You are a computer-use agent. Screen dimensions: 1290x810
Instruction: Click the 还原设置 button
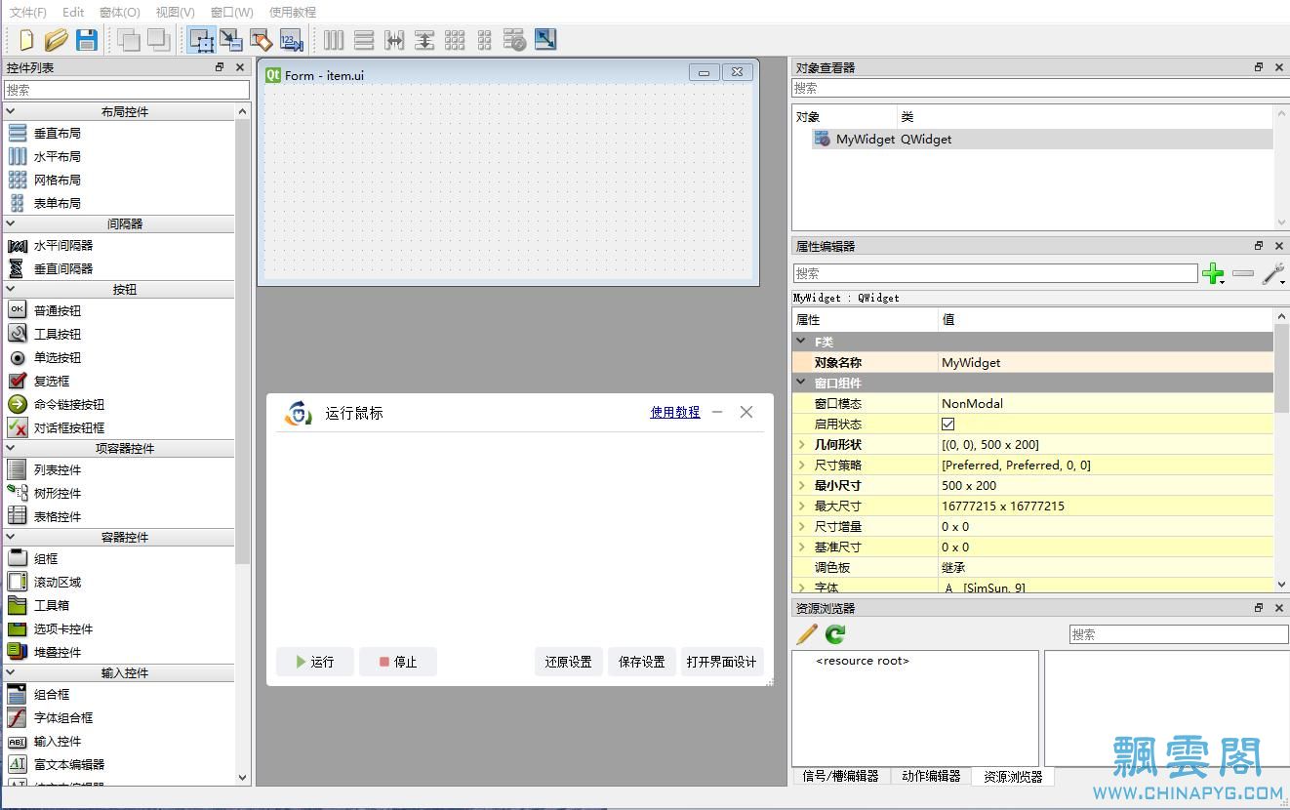tap(569, 662)
